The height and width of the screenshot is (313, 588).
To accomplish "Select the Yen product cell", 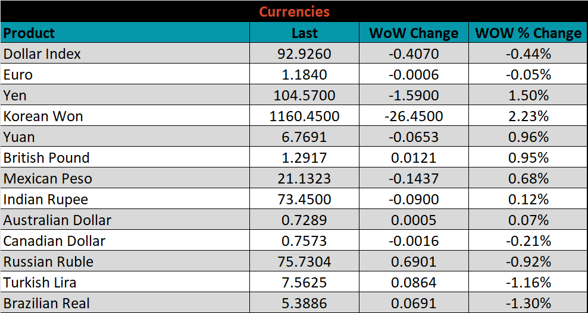I will coord(15,96).
